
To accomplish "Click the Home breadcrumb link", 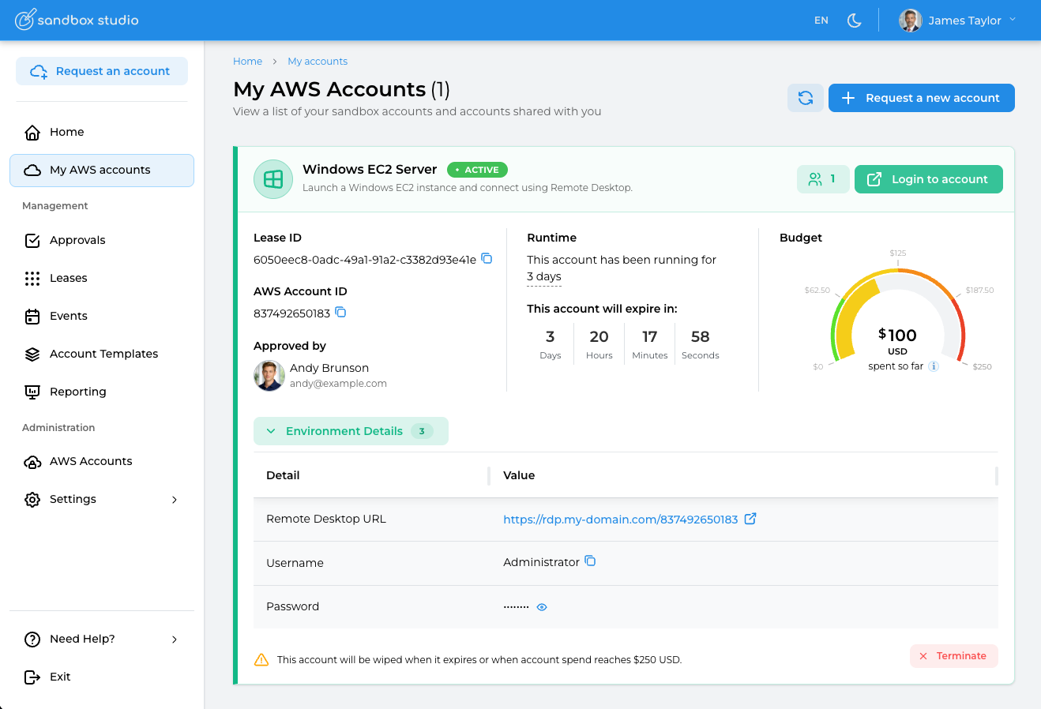I will (247, 62).
